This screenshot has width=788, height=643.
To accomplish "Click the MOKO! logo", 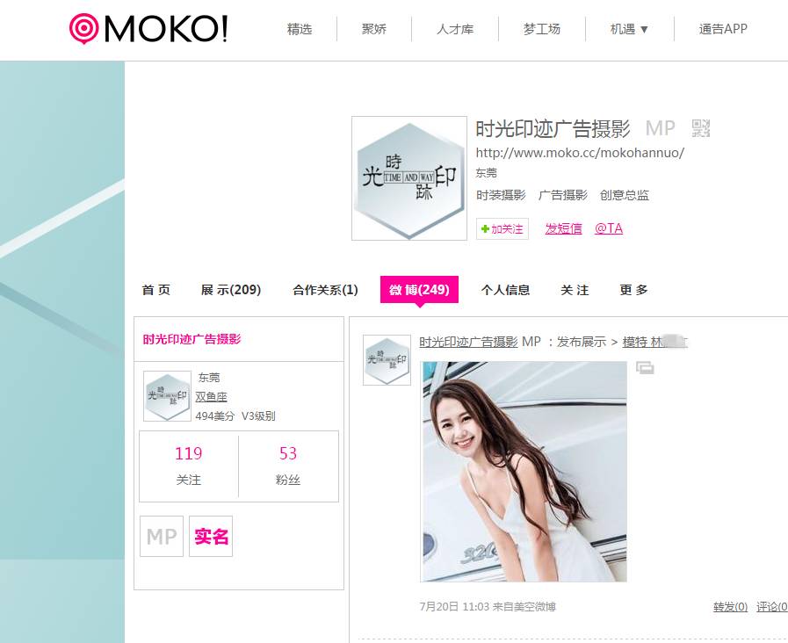I will click(148, 29).
